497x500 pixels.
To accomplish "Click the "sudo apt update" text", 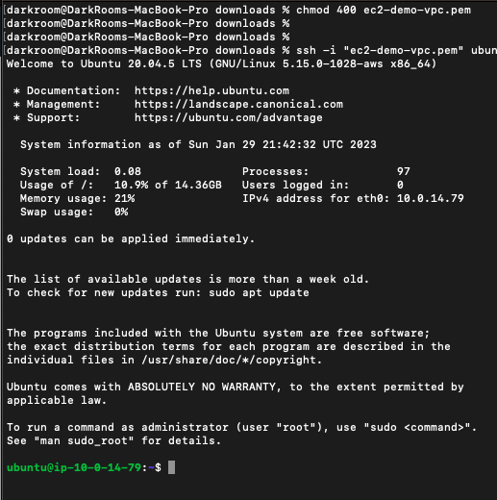I will click(259, 292).
